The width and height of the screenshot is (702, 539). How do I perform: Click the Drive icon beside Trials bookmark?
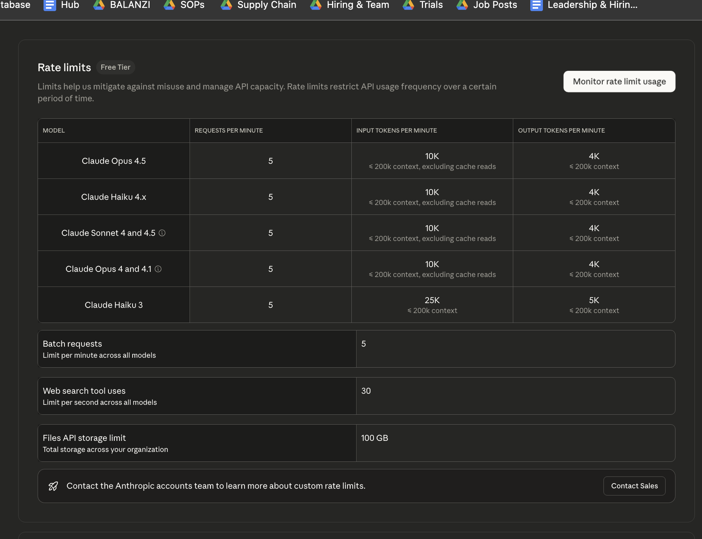pyautogui.click(x=408, y=5)
